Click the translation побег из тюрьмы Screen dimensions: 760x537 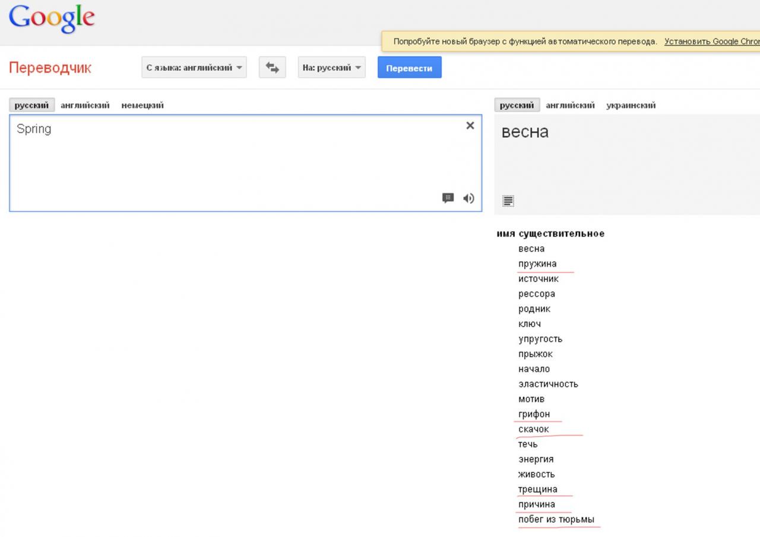(556, 519)
